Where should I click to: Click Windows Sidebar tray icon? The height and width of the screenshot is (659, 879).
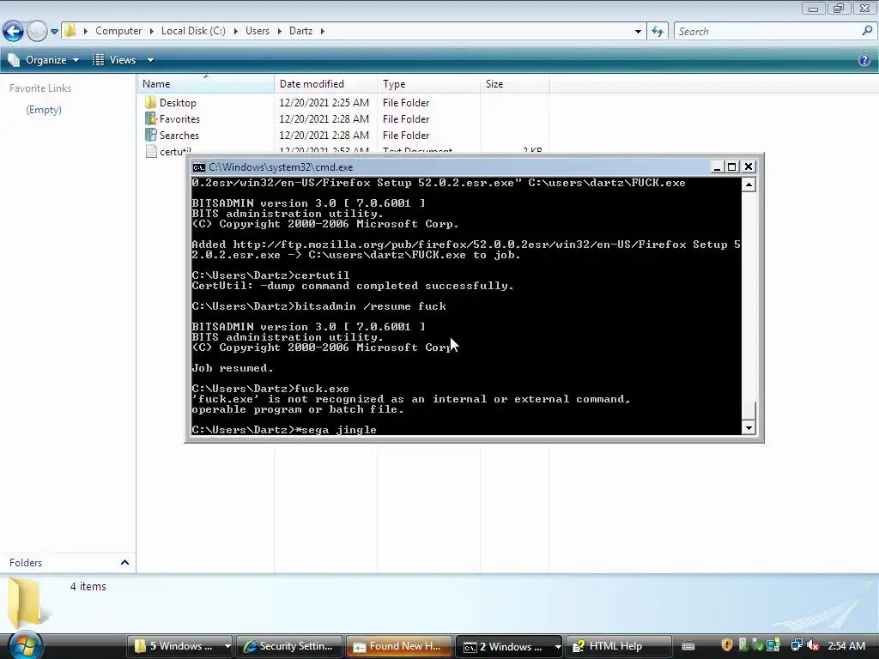[773, 645]
